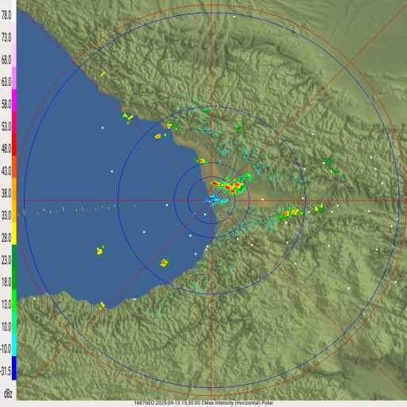Select the cyan -10.0 dBZ legend color

[x=14, y=345]
